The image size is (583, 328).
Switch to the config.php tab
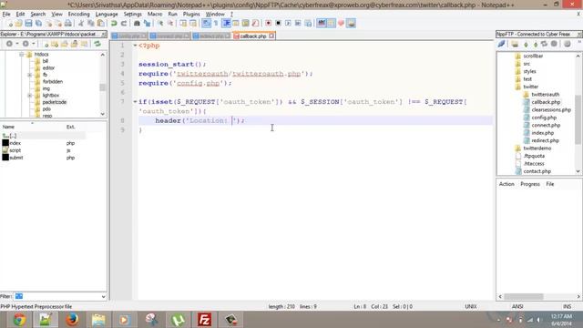pos(129,36)
